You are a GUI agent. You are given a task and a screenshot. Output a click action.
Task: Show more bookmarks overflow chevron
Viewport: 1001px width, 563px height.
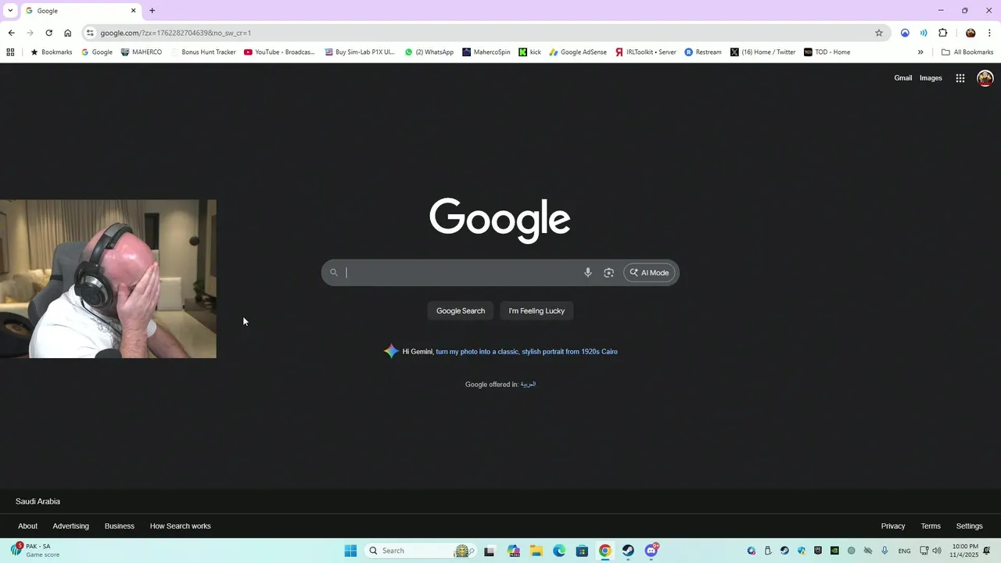[x=920, y=52]
